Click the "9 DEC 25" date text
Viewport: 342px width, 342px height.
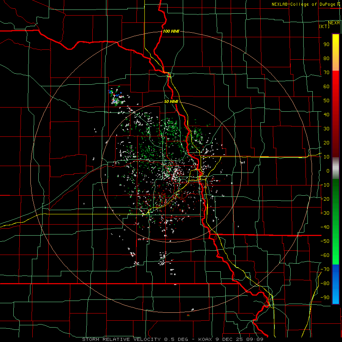230,339
